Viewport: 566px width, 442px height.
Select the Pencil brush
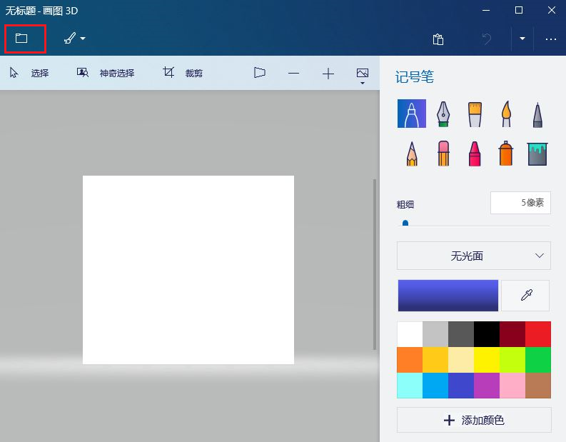tap(412, 154)
